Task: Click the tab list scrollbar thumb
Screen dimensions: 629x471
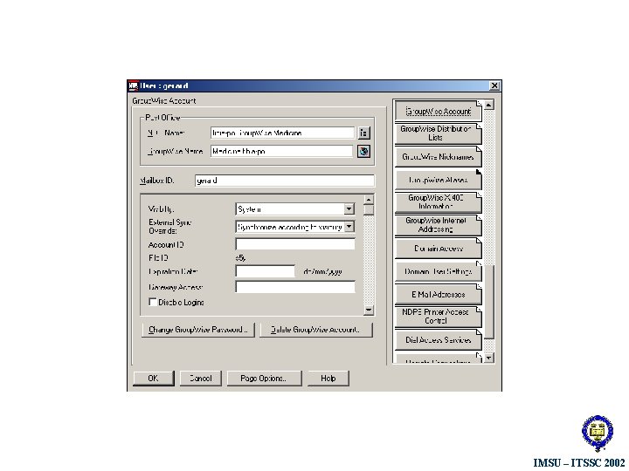Action: pos(488,303)
